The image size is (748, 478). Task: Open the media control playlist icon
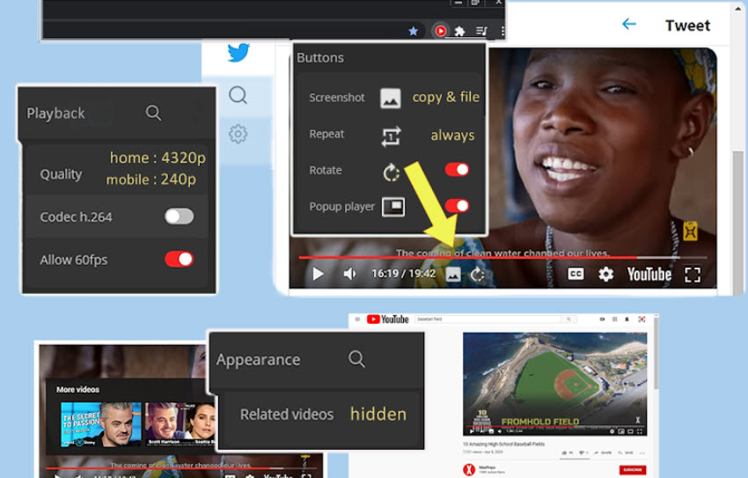pyautogui.click(x=481, y=32)
